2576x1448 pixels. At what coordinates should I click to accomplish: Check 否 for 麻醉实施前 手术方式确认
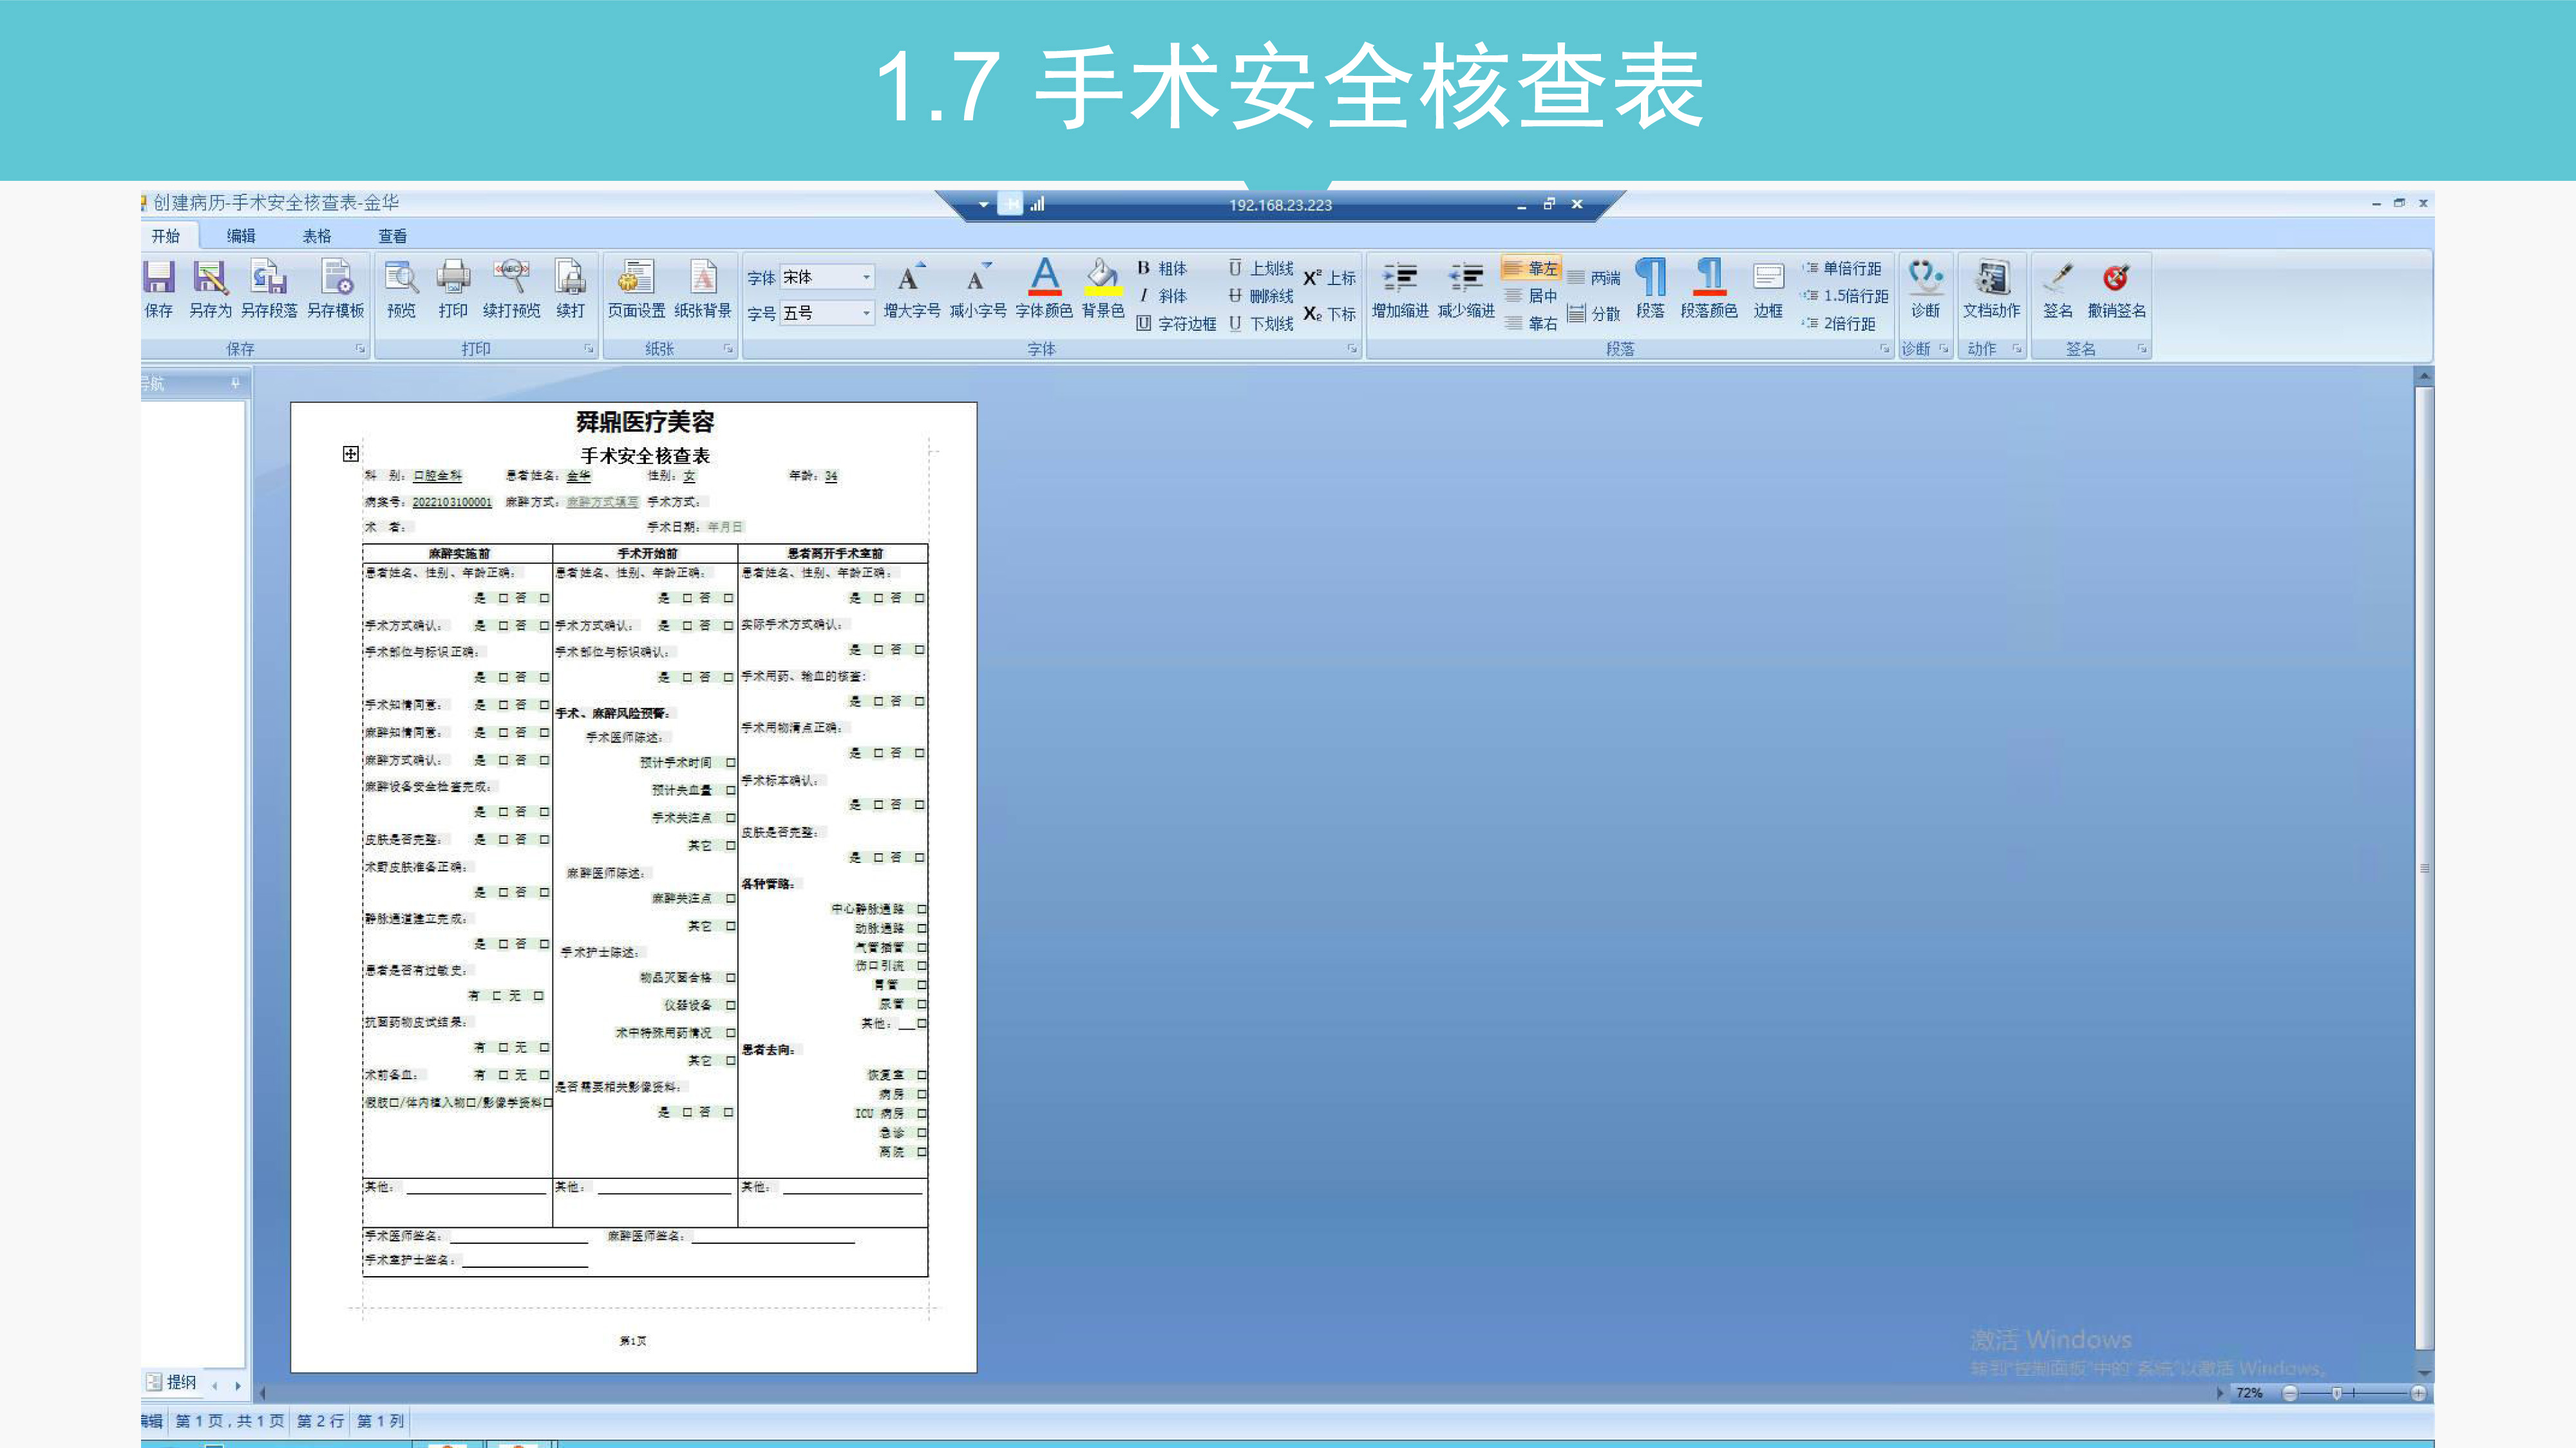coord(544,626)
